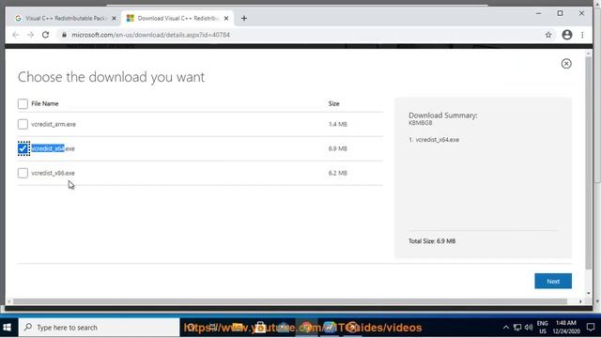This screenshot has height=338, width=601.
Task: Click the highlighted vcredist_x64.exe file name
Action: pos(53,148)
